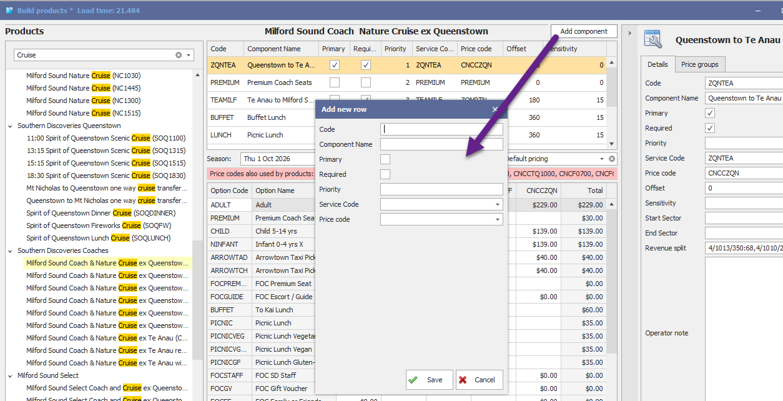The width and height of the screenshot is (783, 401).
Task: Tick the Primary checkbox in dialog
Action: [x=385, y=159]
